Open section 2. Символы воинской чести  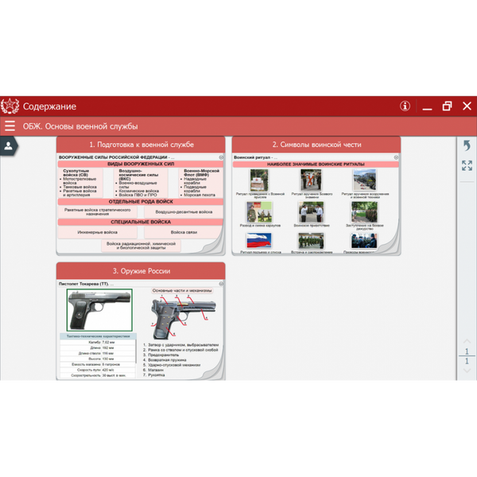pyautogui.click(x=316, y=145)
